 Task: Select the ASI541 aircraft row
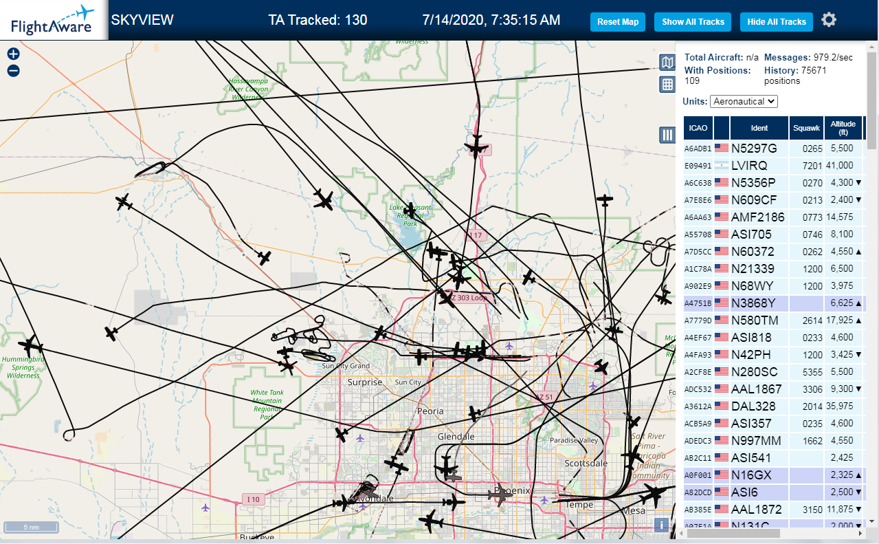click(x=775, y=457)
